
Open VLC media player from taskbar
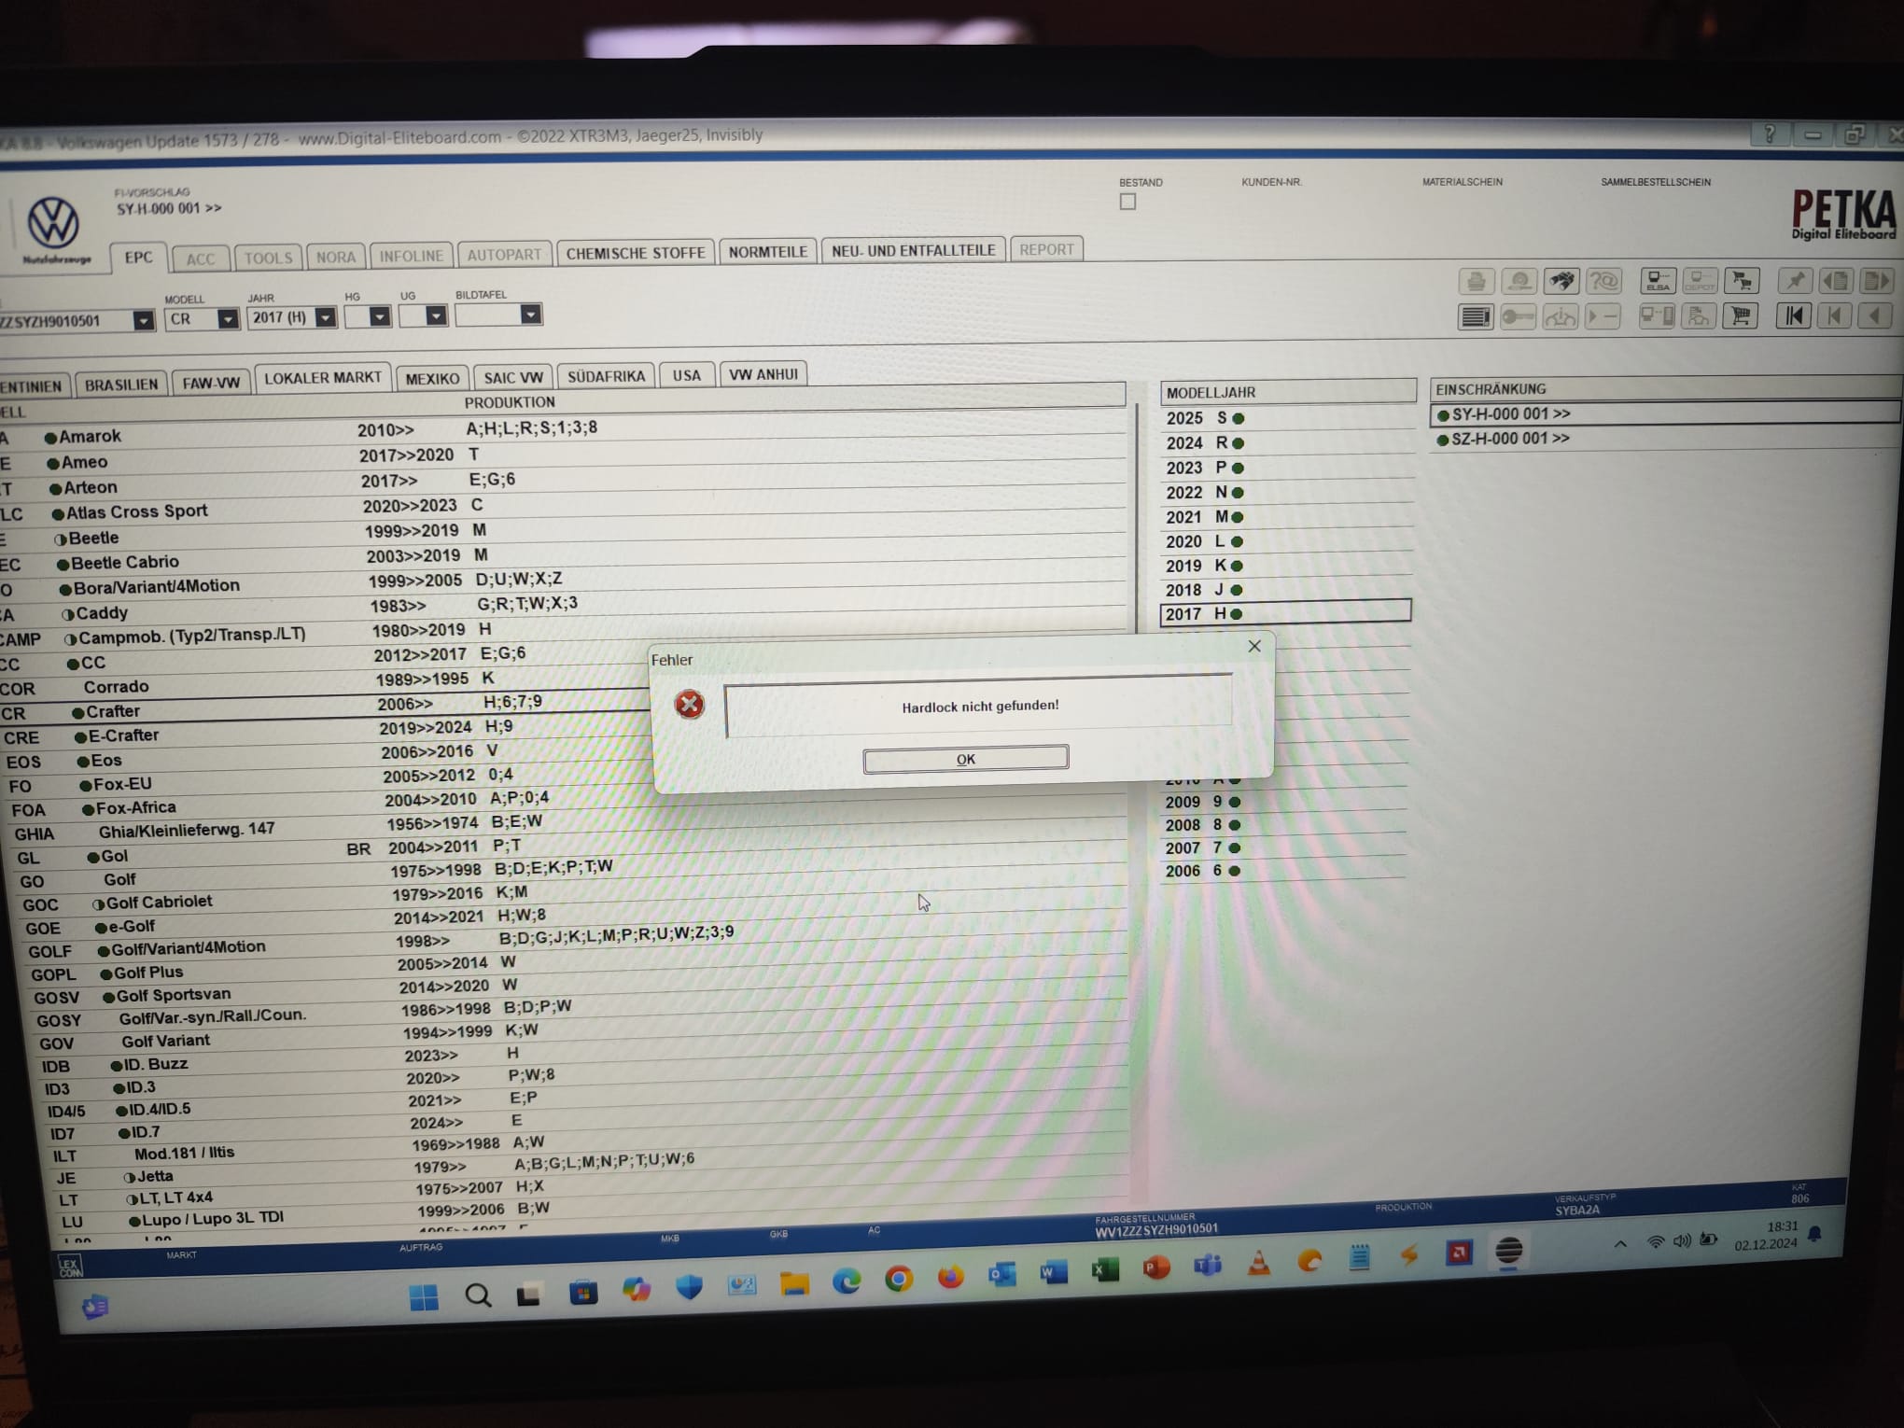point(1258,1264)
